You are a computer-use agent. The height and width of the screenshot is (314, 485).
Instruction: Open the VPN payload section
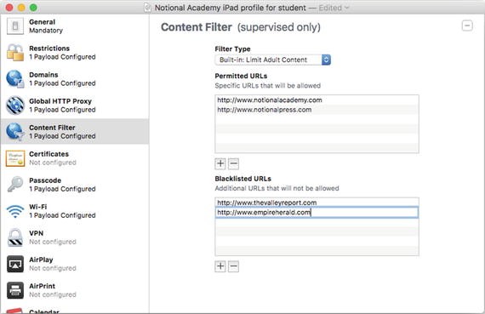[75, 237]
